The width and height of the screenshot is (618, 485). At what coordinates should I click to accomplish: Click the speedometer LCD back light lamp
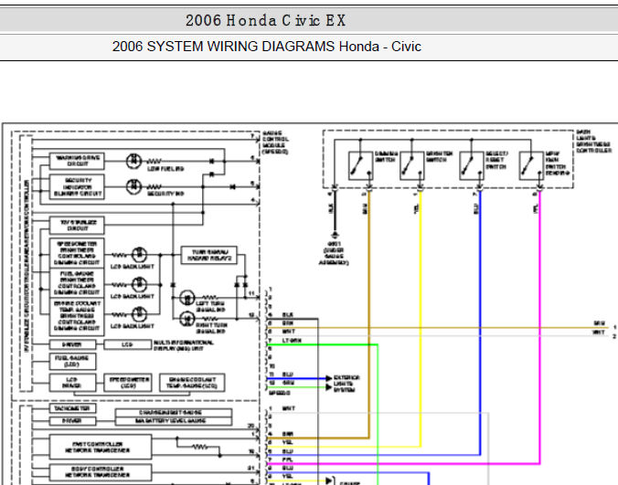click(139, 255)
